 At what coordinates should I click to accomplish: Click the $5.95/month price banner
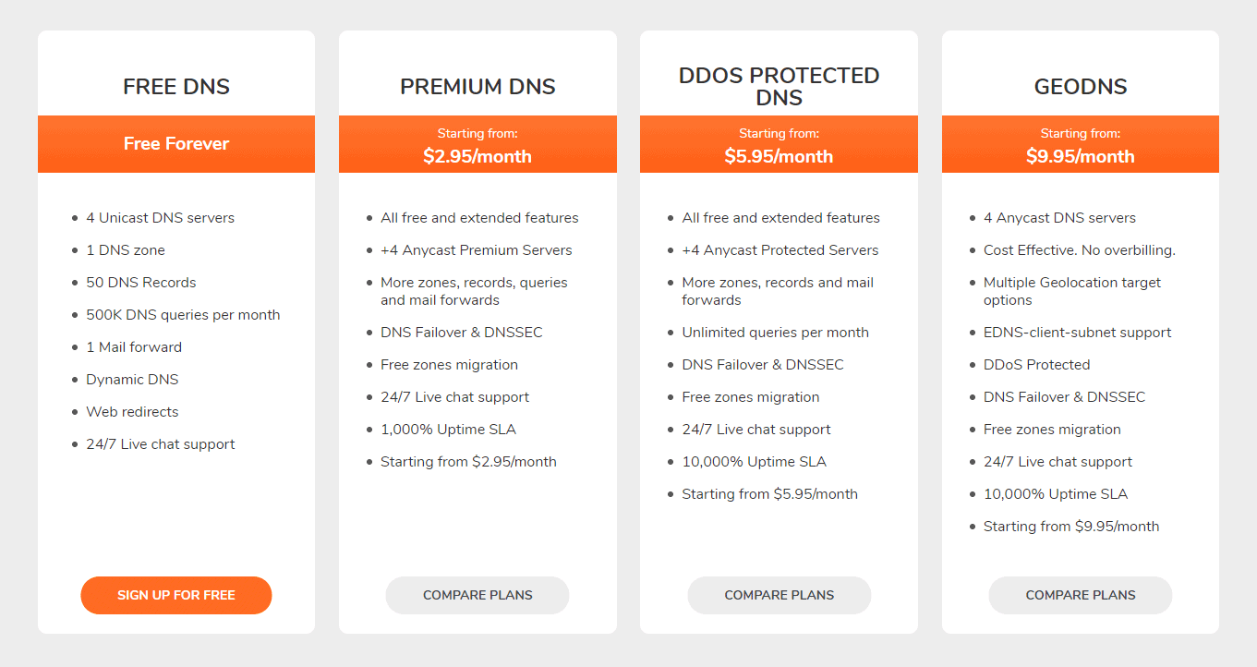[779, 144]
